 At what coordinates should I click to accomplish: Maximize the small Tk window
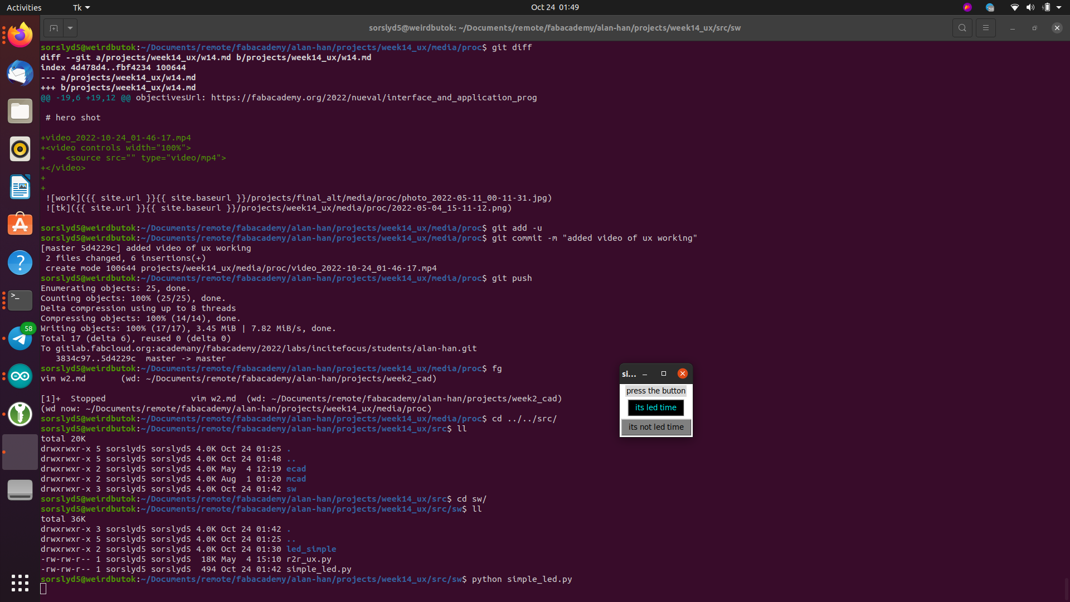664,373
